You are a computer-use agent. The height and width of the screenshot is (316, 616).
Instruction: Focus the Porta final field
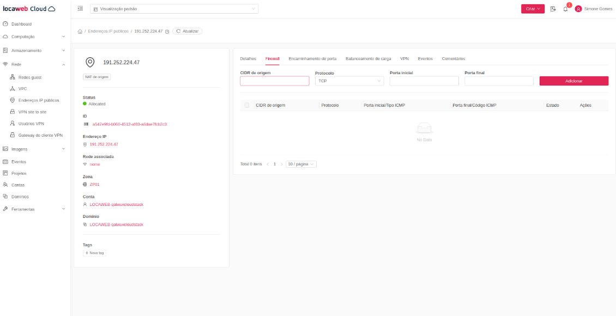click(499, 81)
